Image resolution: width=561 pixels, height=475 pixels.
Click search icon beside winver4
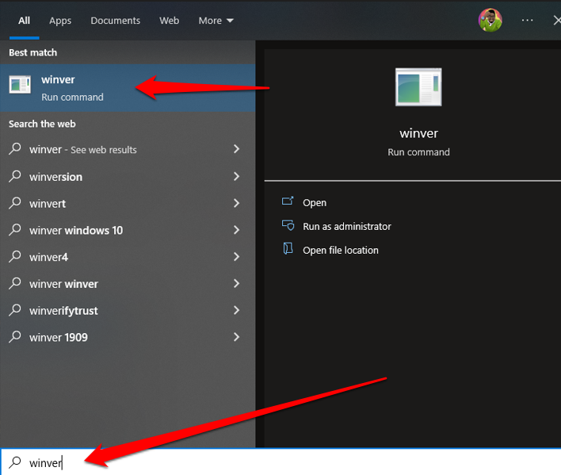point(15,256)
